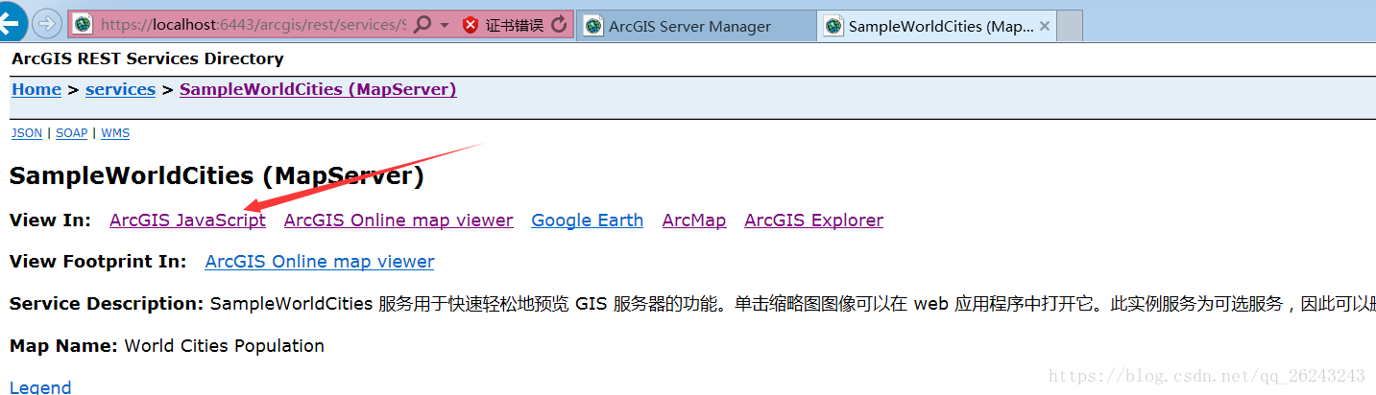Open the service in ArcMap
This screenshot has height=395, width=1376.
[694, 221]
